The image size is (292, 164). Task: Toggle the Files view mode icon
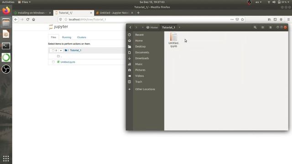tap(263, 27)
